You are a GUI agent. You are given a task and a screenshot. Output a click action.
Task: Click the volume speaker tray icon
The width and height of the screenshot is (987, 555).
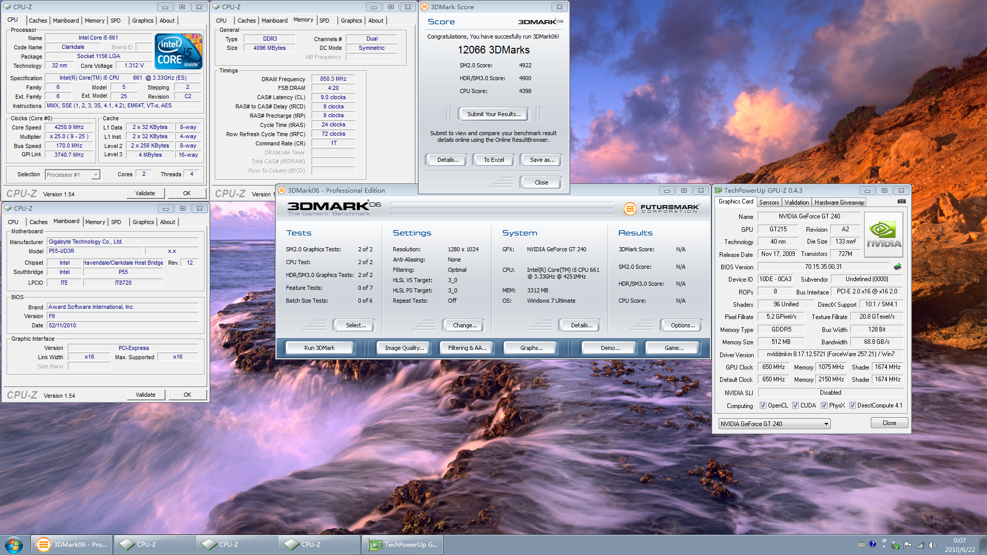[933, 545]
